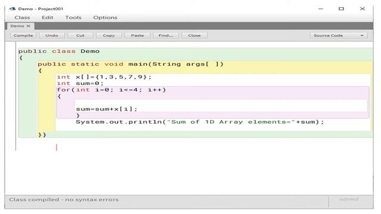Click the Copy button

tap(108, 36)
